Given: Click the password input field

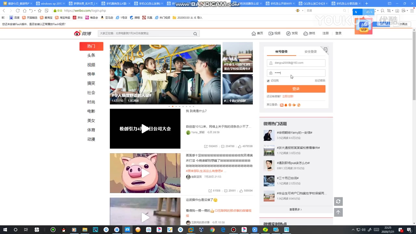Looking at the screenshot, I should [x=296, y=73].
